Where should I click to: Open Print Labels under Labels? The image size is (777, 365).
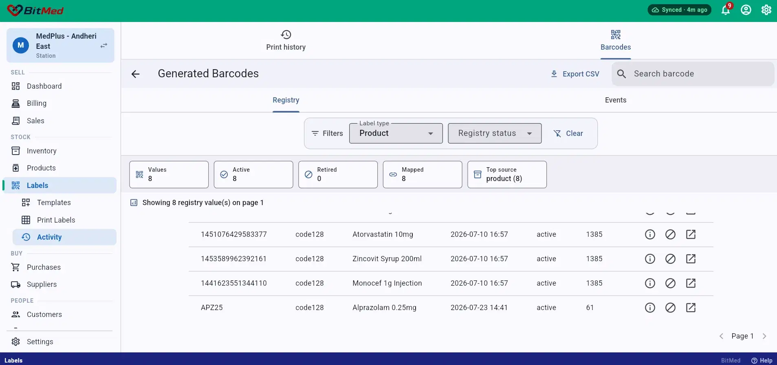coord(65,220)
